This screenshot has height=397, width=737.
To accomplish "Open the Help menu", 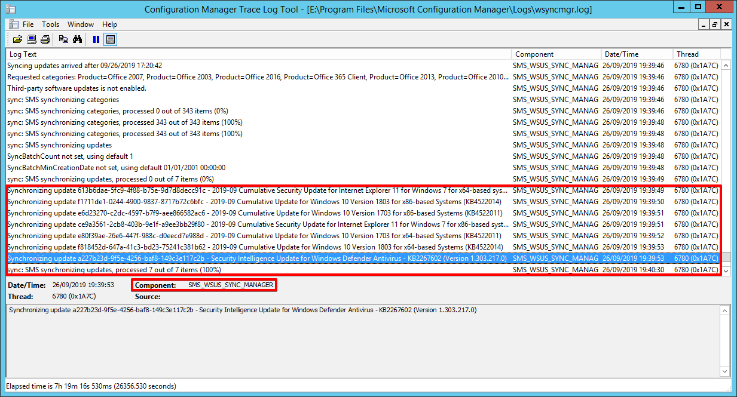I will [109, 24].
